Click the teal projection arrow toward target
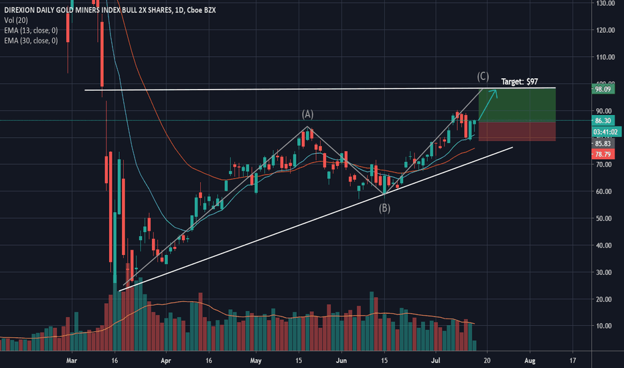 [x=488, y=105]
